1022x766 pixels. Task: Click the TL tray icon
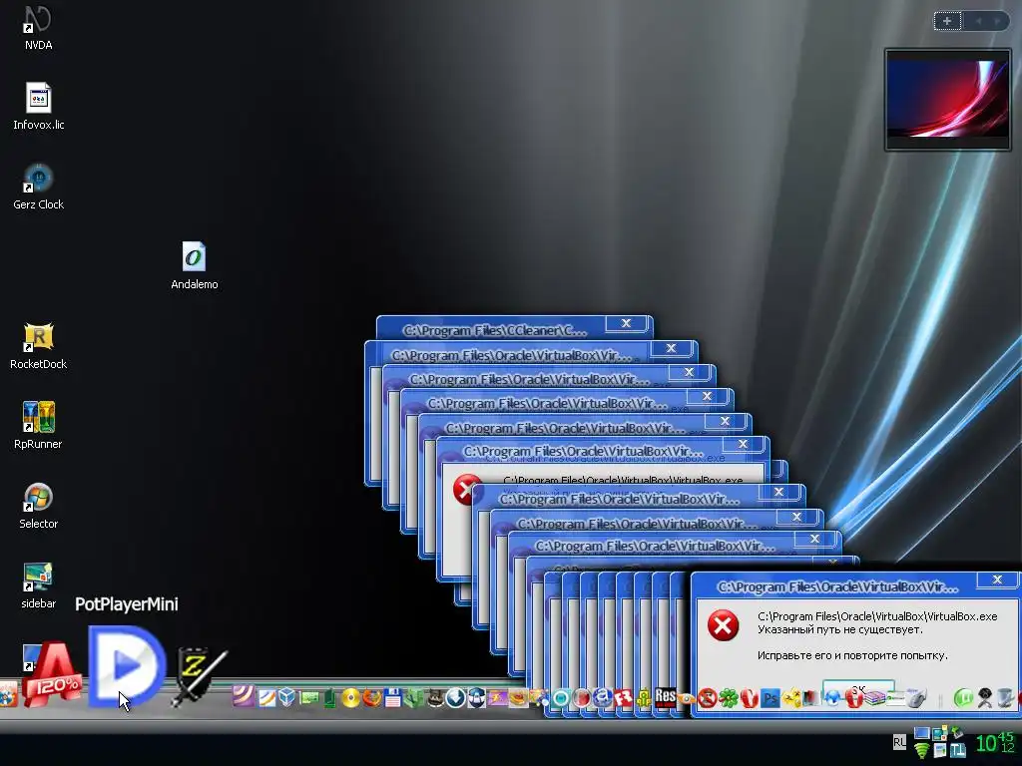pyautogui.click(x=957, y=750)
